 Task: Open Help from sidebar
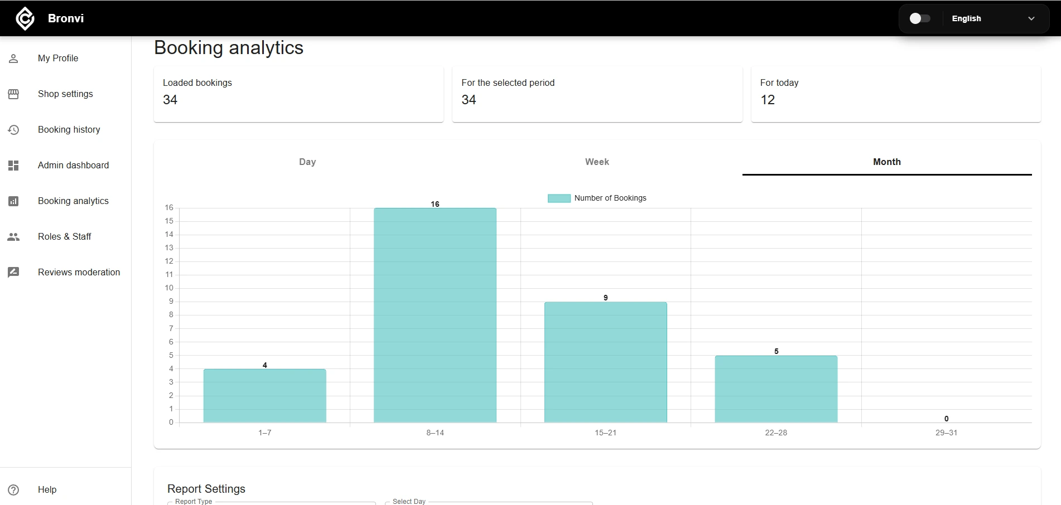(47, 489)
